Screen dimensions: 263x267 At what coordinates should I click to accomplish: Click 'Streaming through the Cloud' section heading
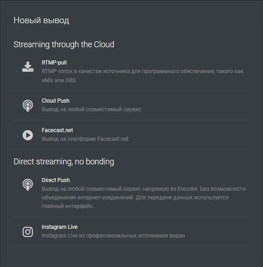click(x=64, y=44)
